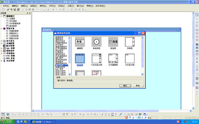Expand the 设备驱动 tree node
The width and height of the screenshot is (199, 124).
pyautogui.click(x=1, y=53)
